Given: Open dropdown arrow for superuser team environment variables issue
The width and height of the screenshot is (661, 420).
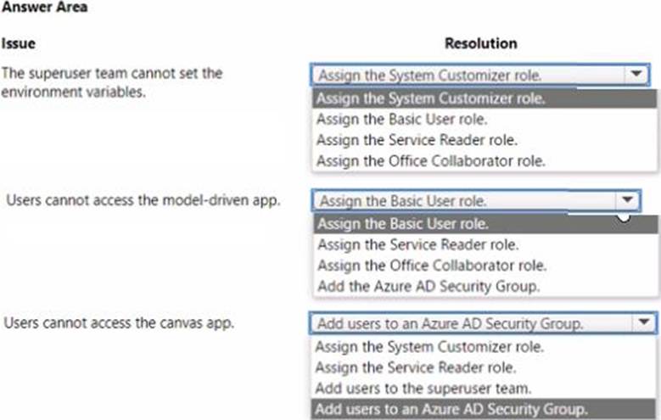Looking at the screenshot, I should click(x=636, y=76).
